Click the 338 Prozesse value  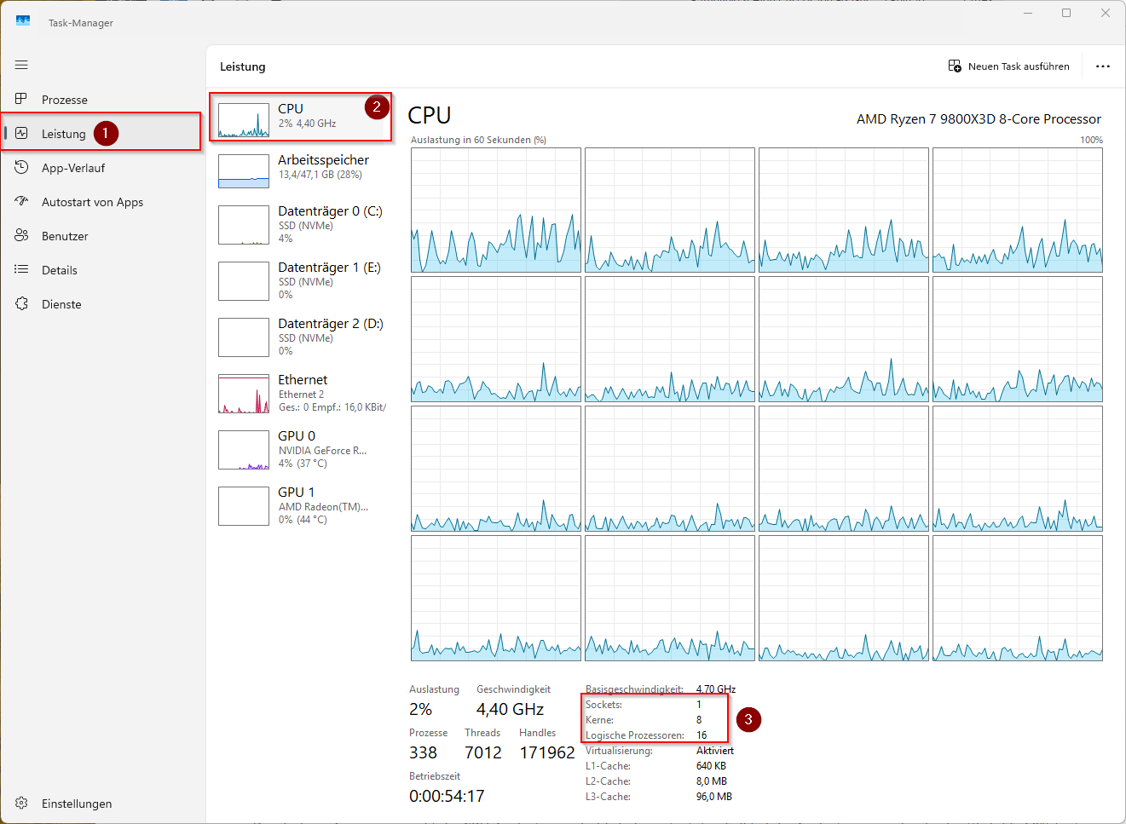[x=423, y=752]
